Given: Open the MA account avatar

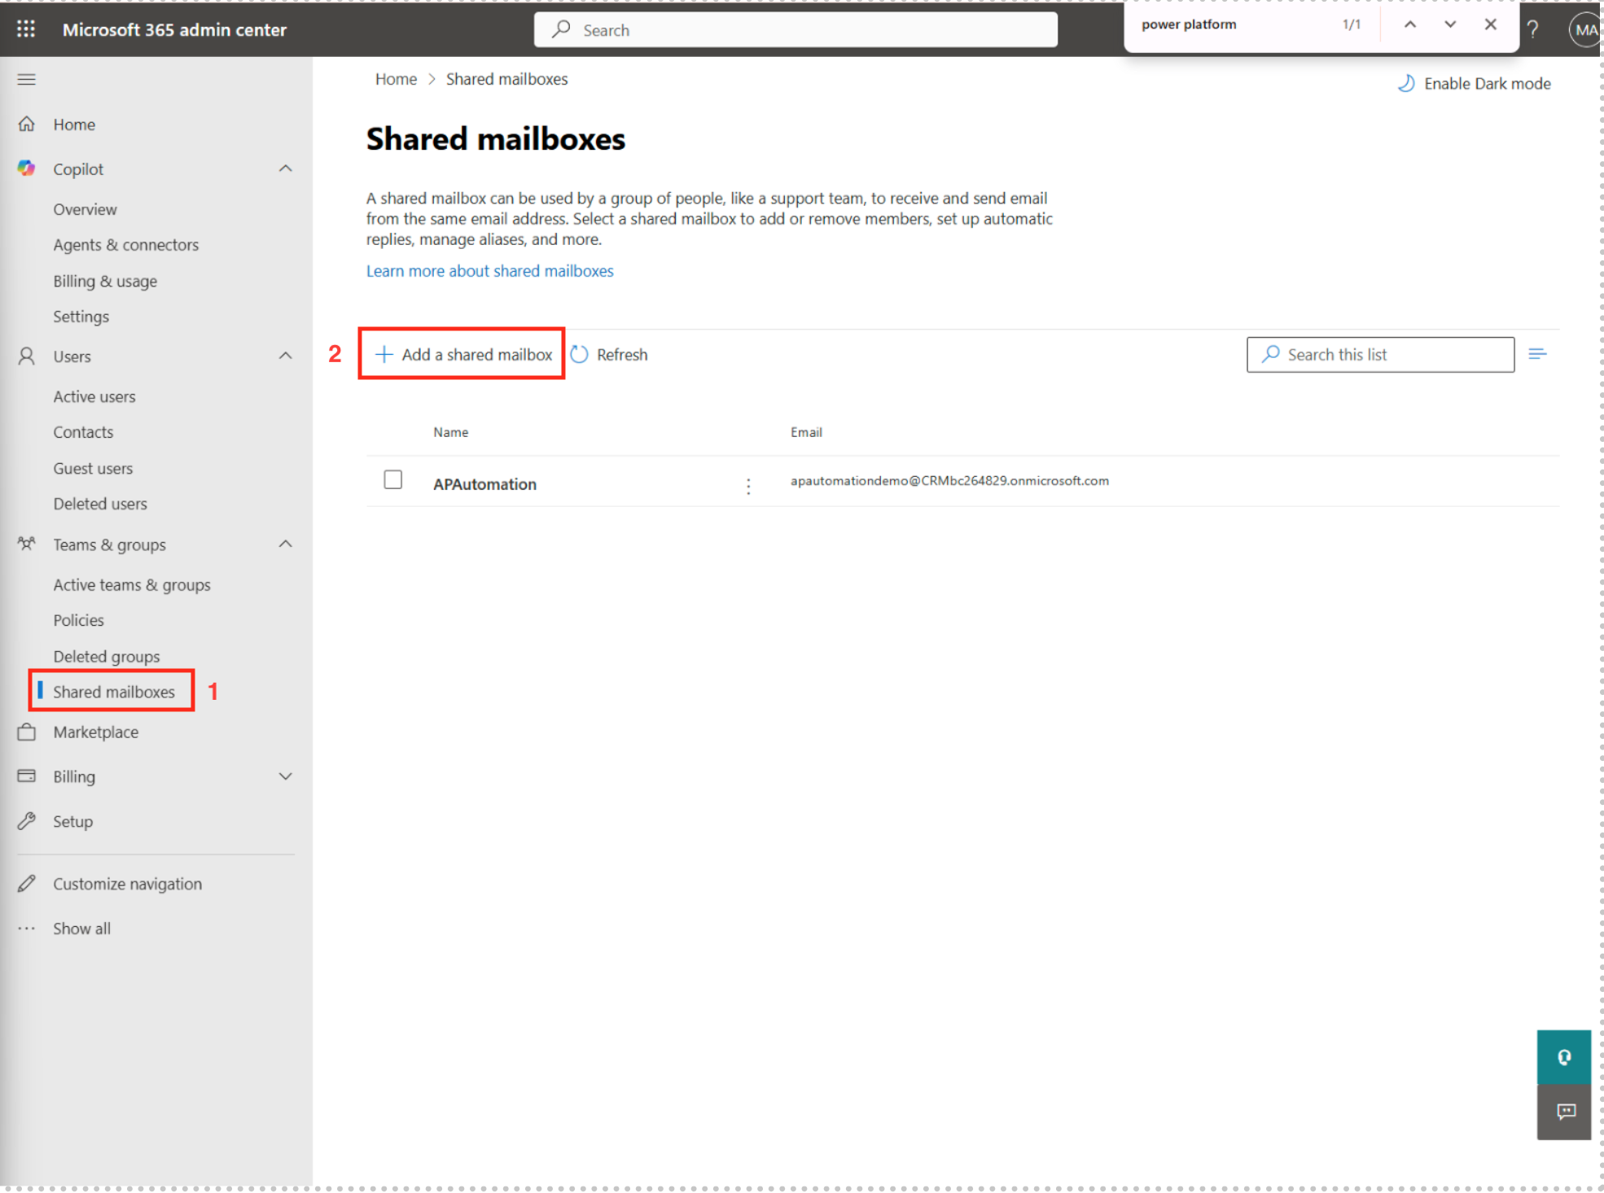Looking at the screenshot, I should point(1584,30).
